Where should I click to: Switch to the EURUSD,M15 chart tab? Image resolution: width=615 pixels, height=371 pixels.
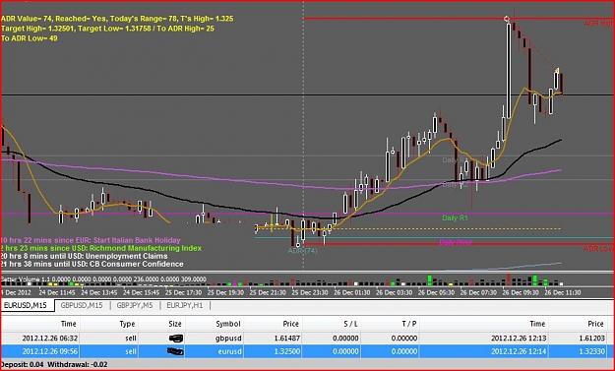click(x=27, y=305)
